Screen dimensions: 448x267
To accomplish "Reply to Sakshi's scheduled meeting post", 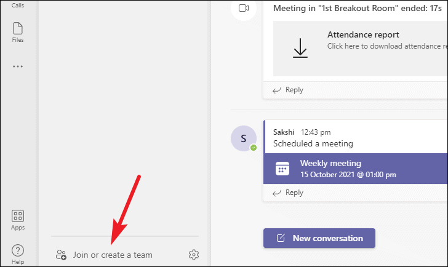I will click(x=288, y=193).
